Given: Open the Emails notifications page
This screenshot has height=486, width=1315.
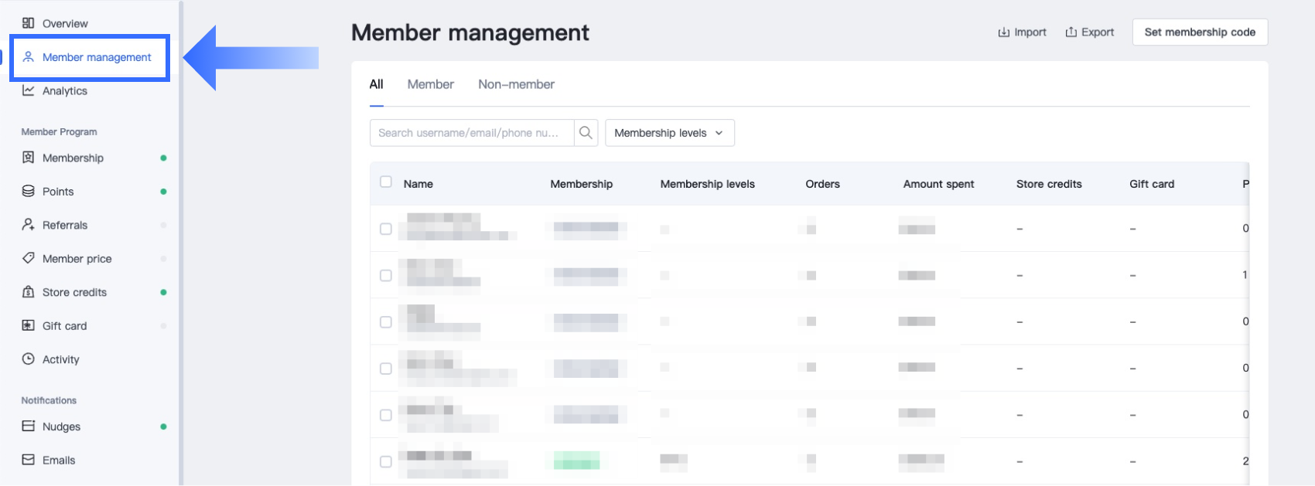Looking at the screenshot, I should [x=59, y=460].
